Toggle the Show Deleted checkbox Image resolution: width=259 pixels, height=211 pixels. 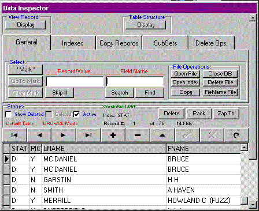click(x=8, y=114)
